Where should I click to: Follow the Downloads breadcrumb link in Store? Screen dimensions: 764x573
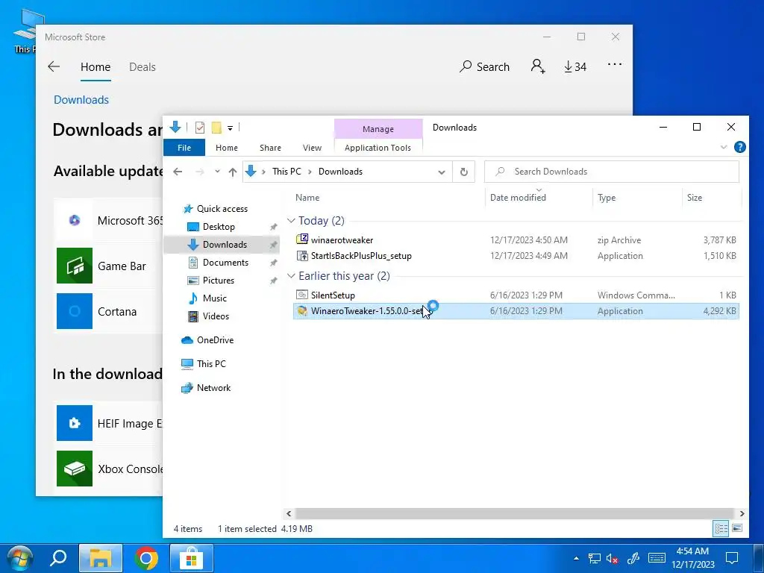81,100
